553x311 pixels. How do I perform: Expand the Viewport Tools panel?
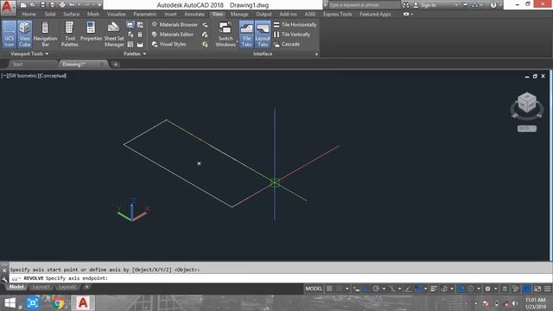tap(29, 54)
